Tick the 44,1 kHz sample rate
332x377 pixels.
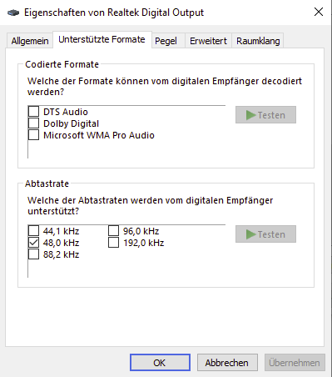(x=33, y=231)
